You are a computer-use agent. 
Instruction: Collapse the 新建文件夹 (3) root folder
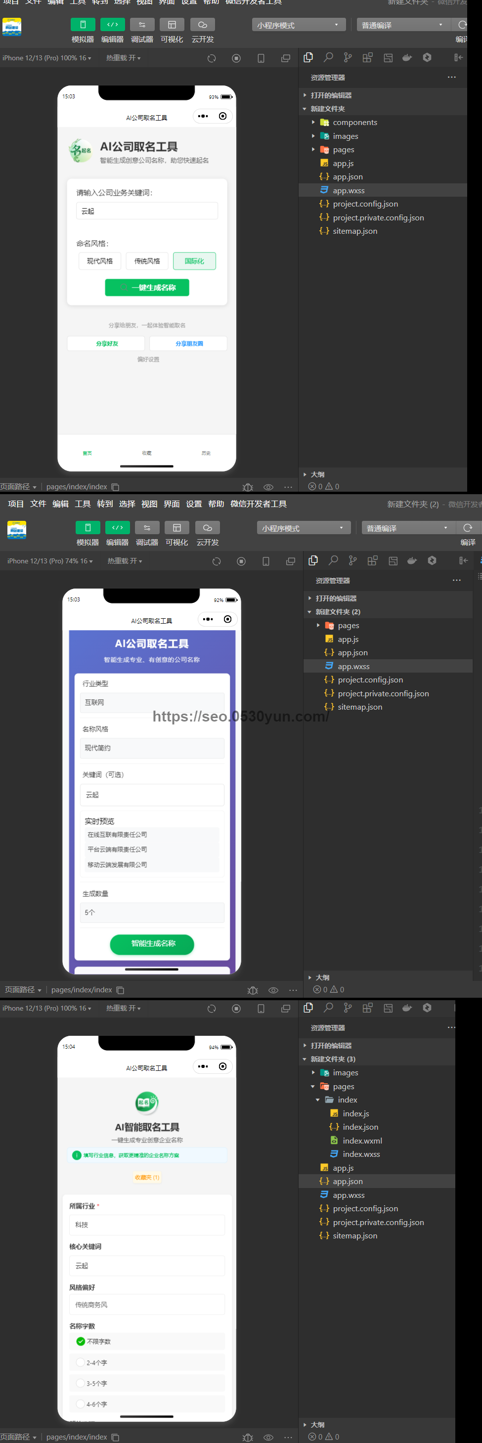(305, 1059)
